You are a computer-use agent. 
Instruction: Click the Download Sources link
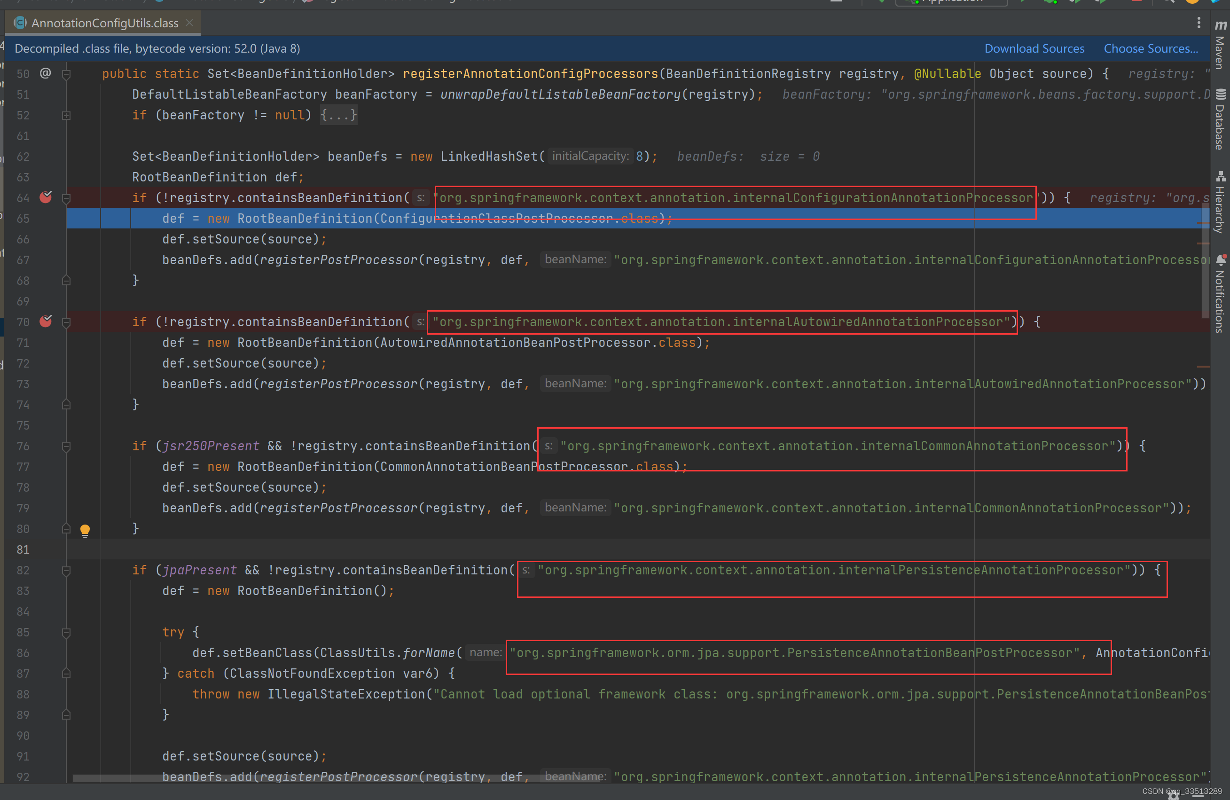click(x=1034, y=48)
